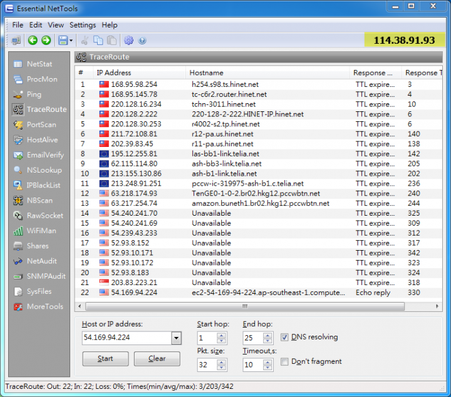Screen dimensions: 451x397
Task: Expand the Host or IP address dropdown
Action: click(x=176, y=338)
